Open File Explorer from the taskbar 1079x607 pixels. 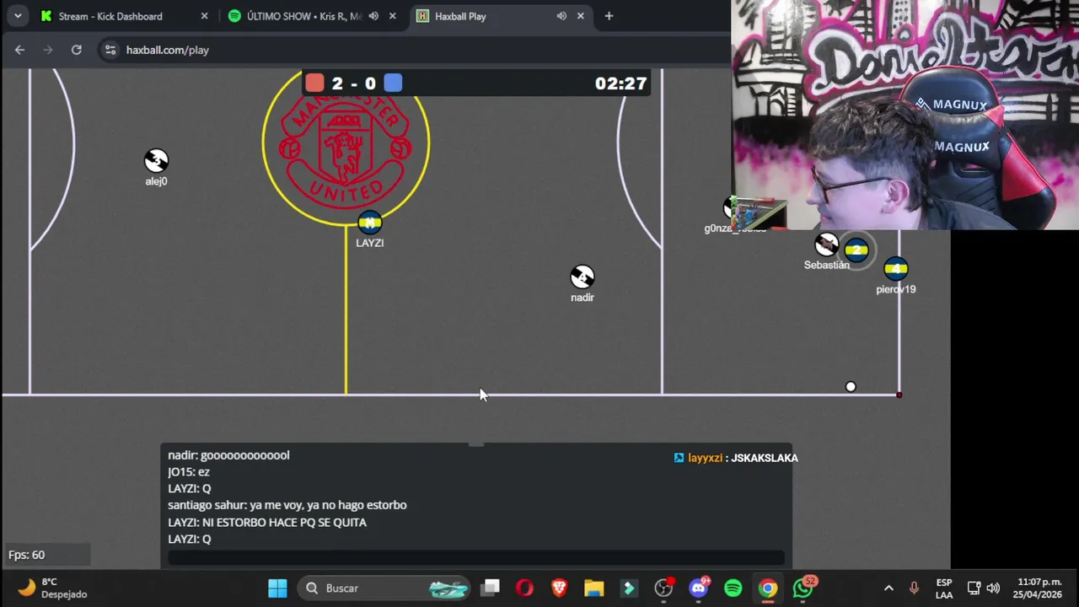click(x=594, y=588)
